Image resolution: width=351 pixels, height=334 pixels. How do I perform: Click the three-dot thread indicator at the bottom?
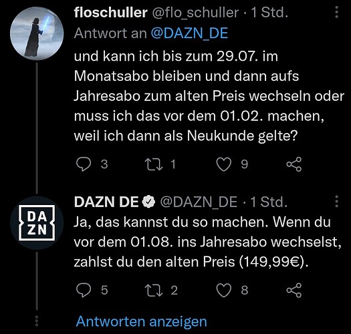pos(37,321)
